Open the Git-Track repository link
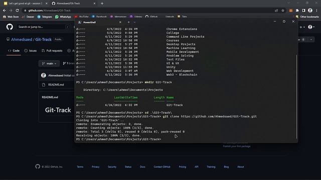The height and width of the screenshot is (180, 321). pyautogui.click(x=44, y=39)
